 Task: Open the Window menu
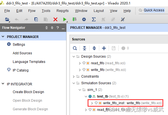coord(81,11)
